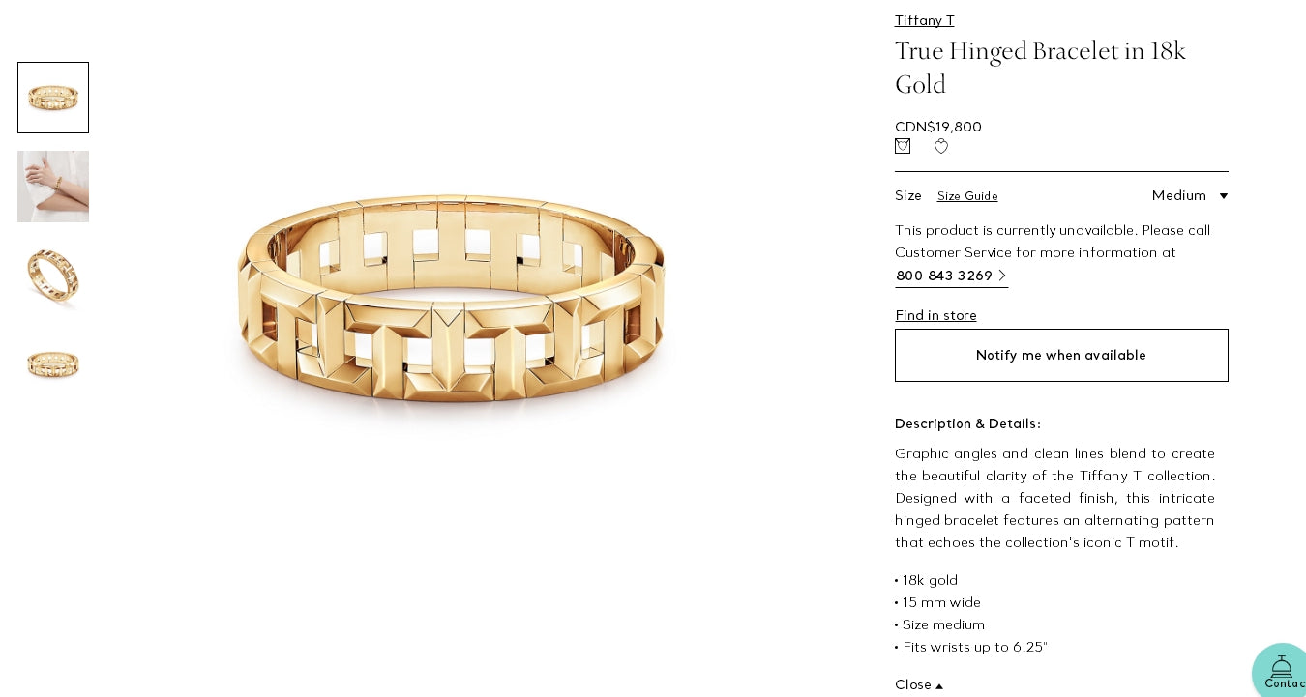Click the True Hinged Bracelet product title

(x=1040, y=68)
